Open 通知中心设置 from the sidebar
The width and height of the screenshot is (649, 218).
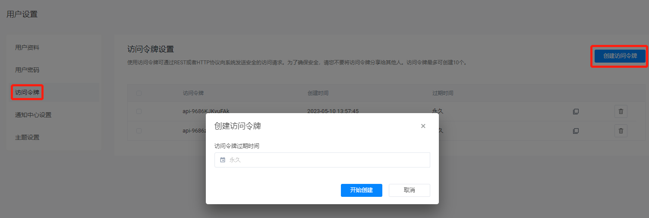33,115
